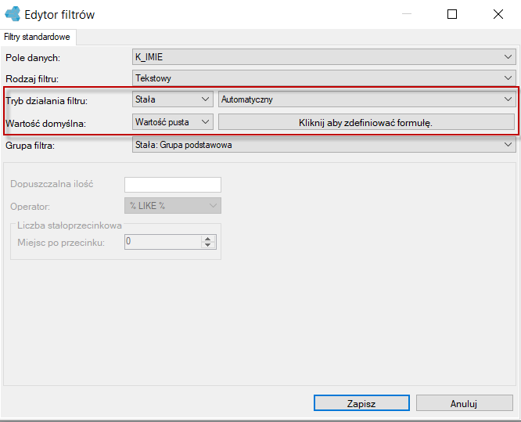Viewport: 521px width, 422px height.
Task: Open the Rodzaj filtru dropdown showing Tekstowy
Action: [x=324, y=78]
